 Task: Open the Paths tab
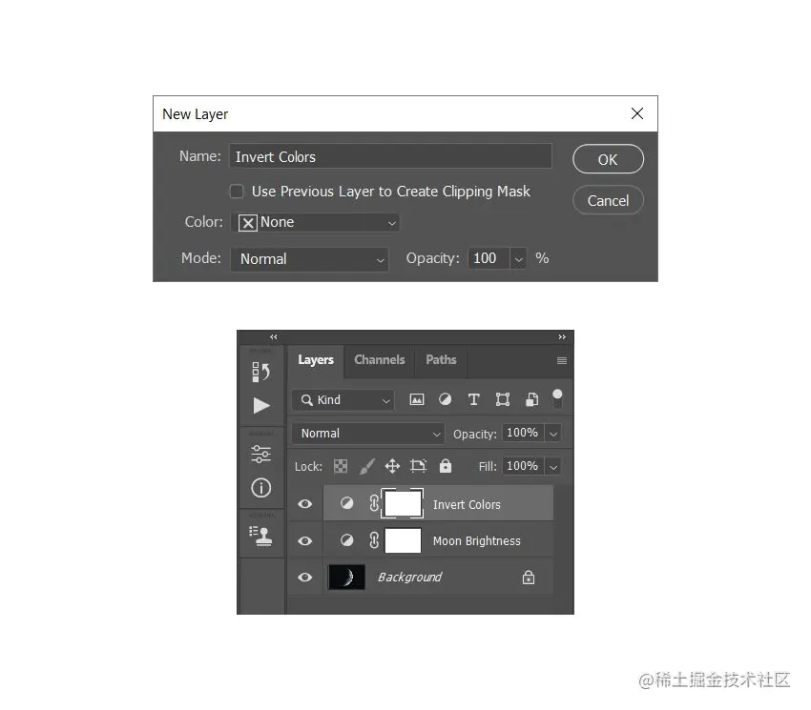point(440,360)
